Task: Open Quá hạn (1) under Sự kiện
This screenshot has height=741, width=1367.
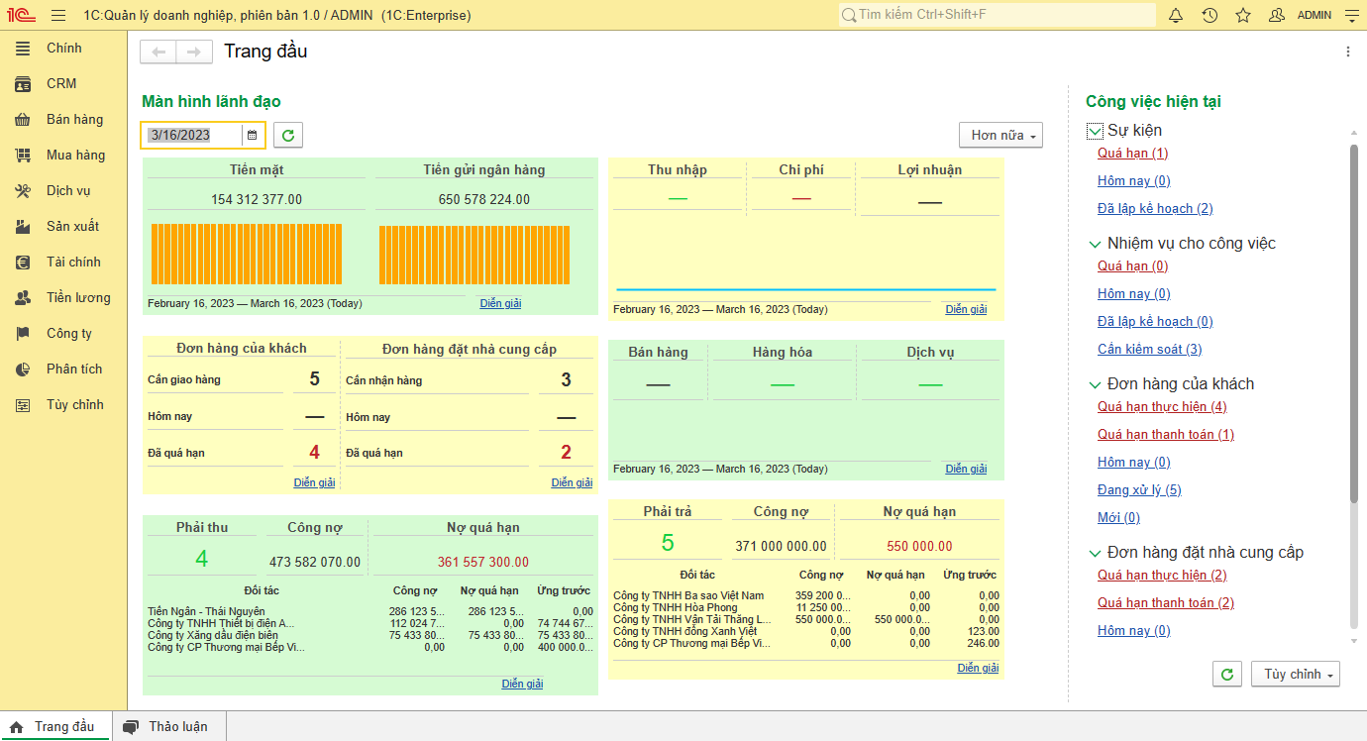Action: point(1132,153)
